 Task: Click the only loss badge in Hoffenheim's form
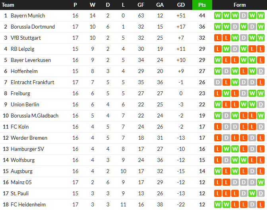coord(243,71)
